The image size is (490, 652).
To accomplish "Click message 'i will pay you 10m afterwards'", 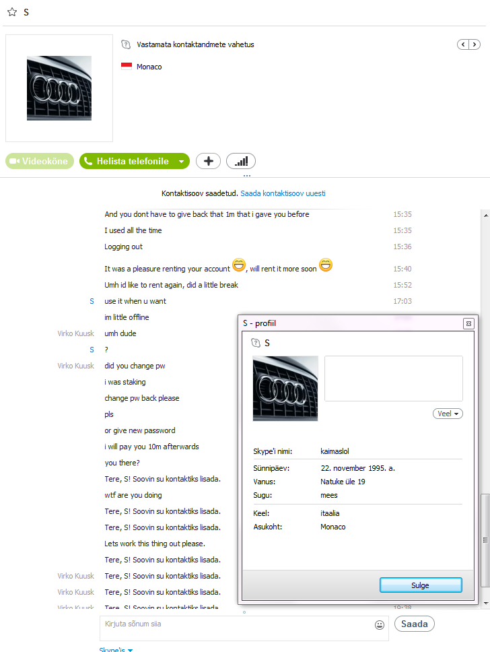I will (151, 447).
